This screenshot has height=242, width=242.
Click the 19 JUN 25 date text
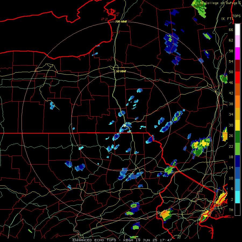pyautogui.click(x=147, y=240)
